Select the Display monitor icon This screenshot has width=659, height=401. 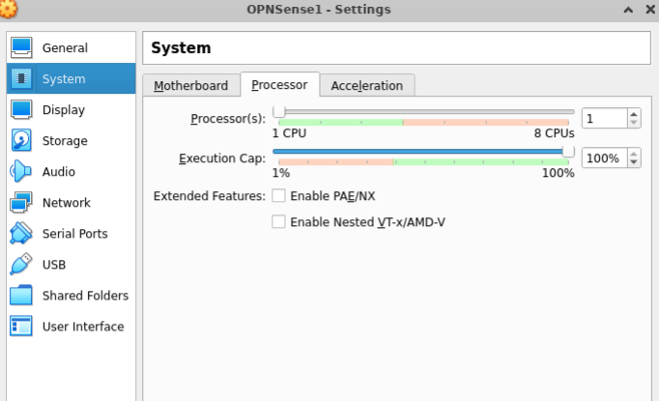(21, 110)
